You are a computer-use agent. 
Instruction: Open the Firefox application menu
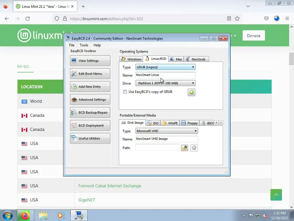click(x=287, y=18)
